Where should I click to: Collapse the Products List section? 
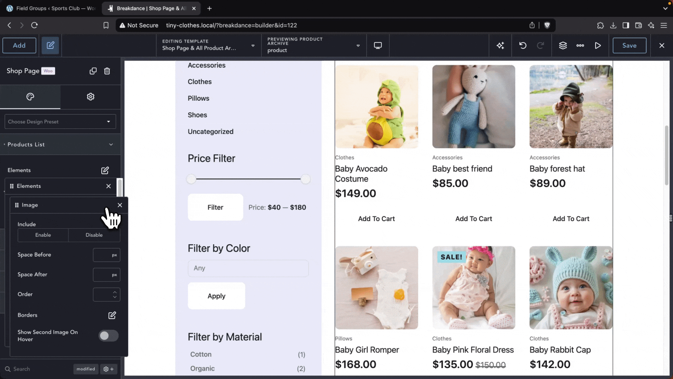(x=111, y=145)
